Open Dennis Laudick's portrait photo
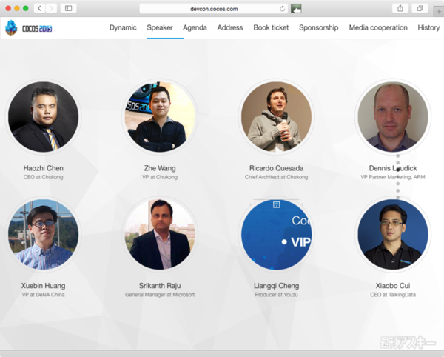 click(x=393, y=117)
